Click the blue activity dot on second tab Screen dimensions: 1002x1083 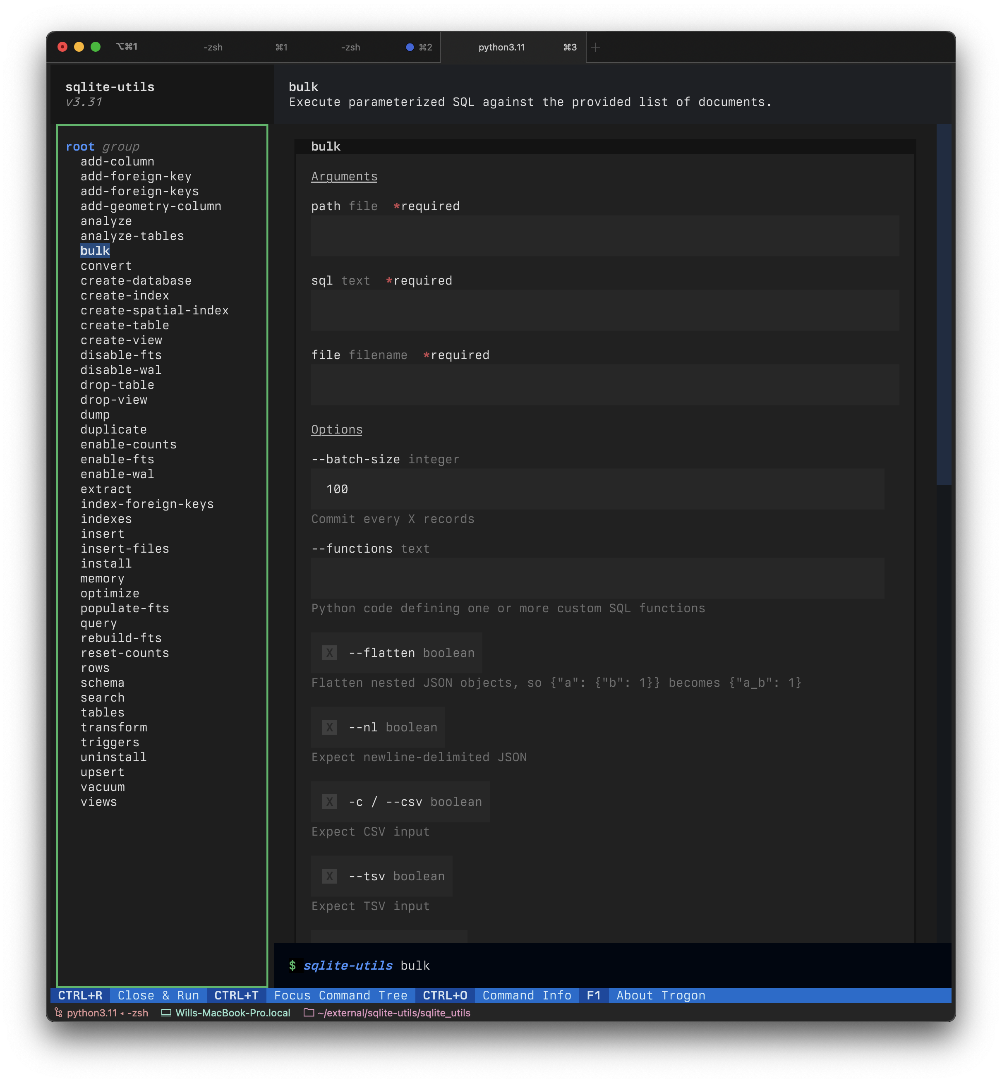410,47
